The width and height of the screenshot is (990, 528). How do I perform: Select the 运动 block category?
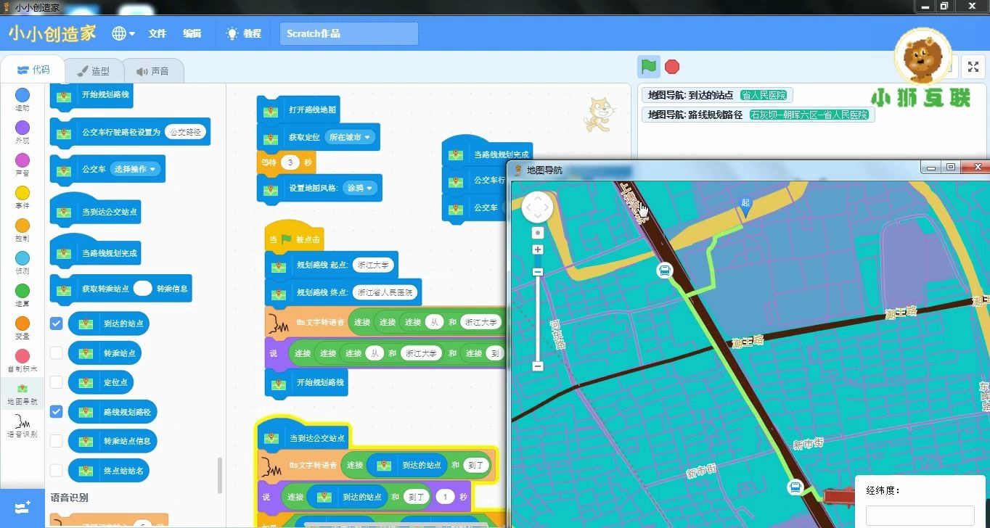point(22,99)
